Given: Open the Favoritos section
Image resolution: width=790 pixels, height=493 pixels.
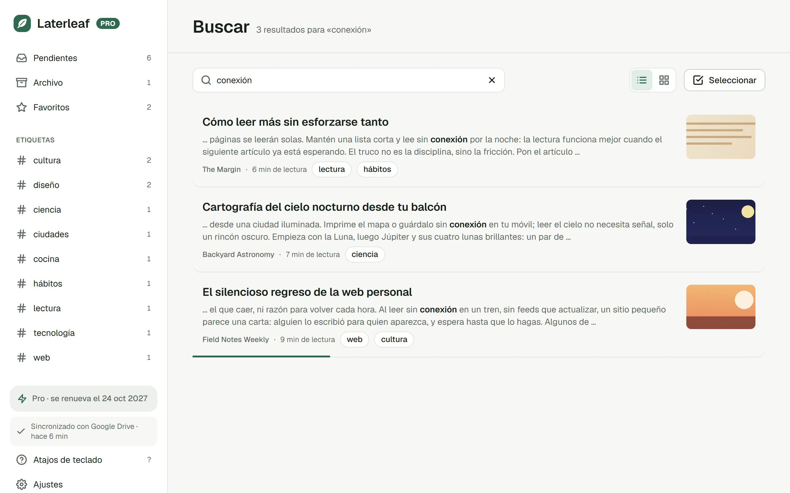Looking at the screenshot, I should pos(84,107).
